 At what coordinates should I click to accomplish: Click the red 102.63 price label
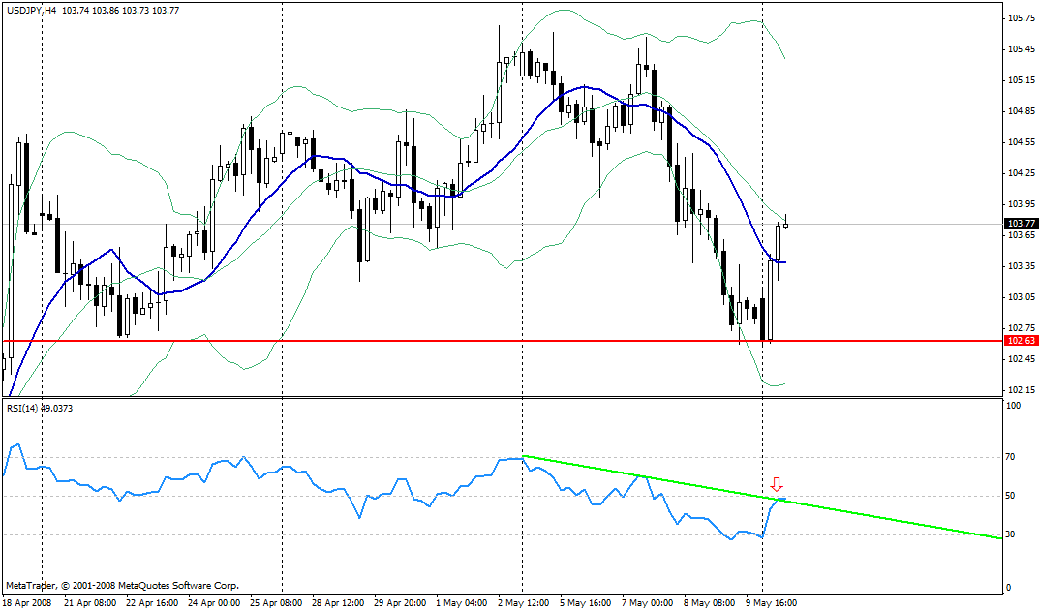[1021, 341]
